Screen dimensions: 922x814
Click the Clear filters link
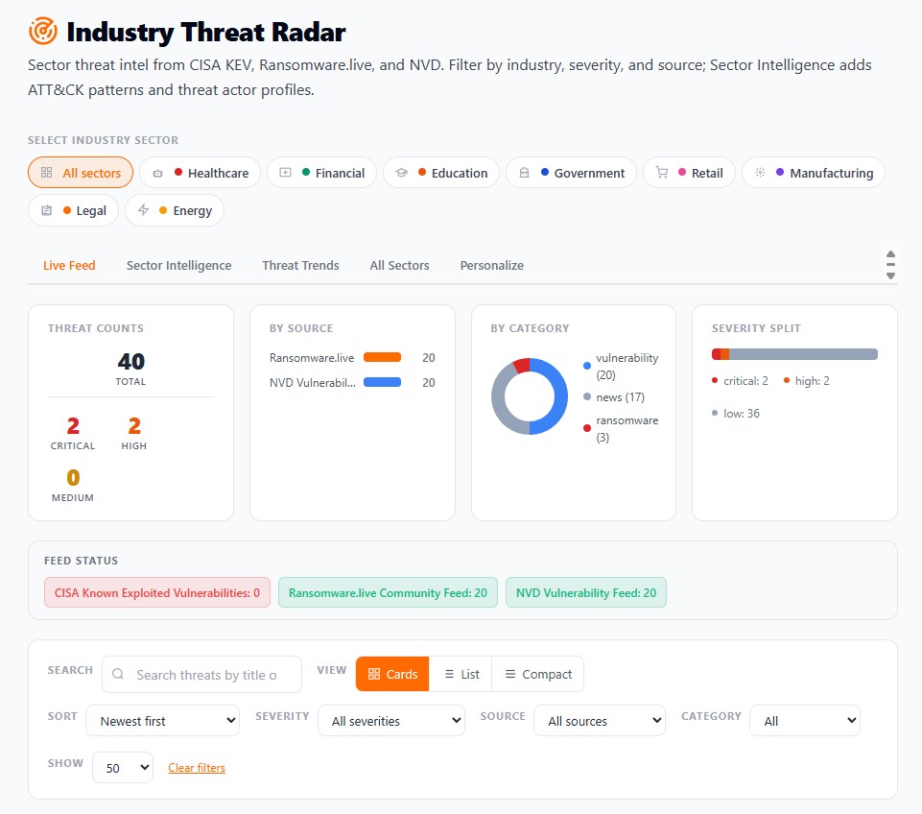point(196,767)
